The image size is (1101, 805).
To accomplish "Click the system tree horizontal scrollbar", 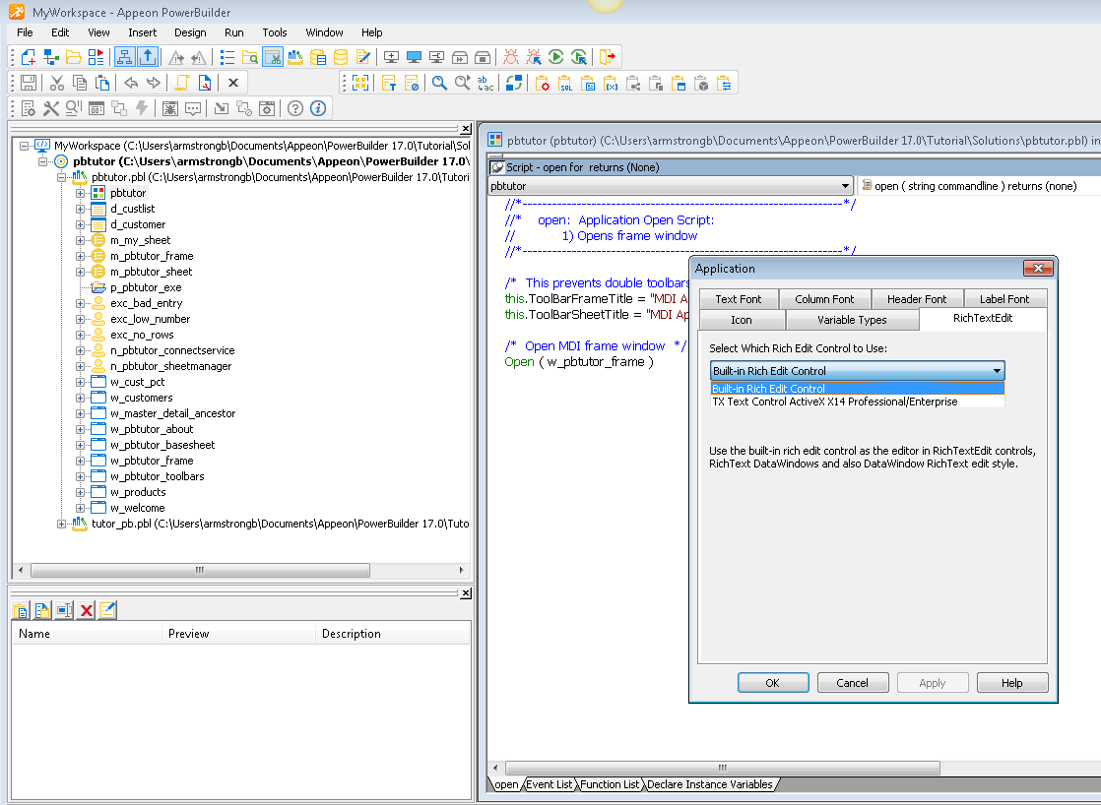I will coord(200,570).
